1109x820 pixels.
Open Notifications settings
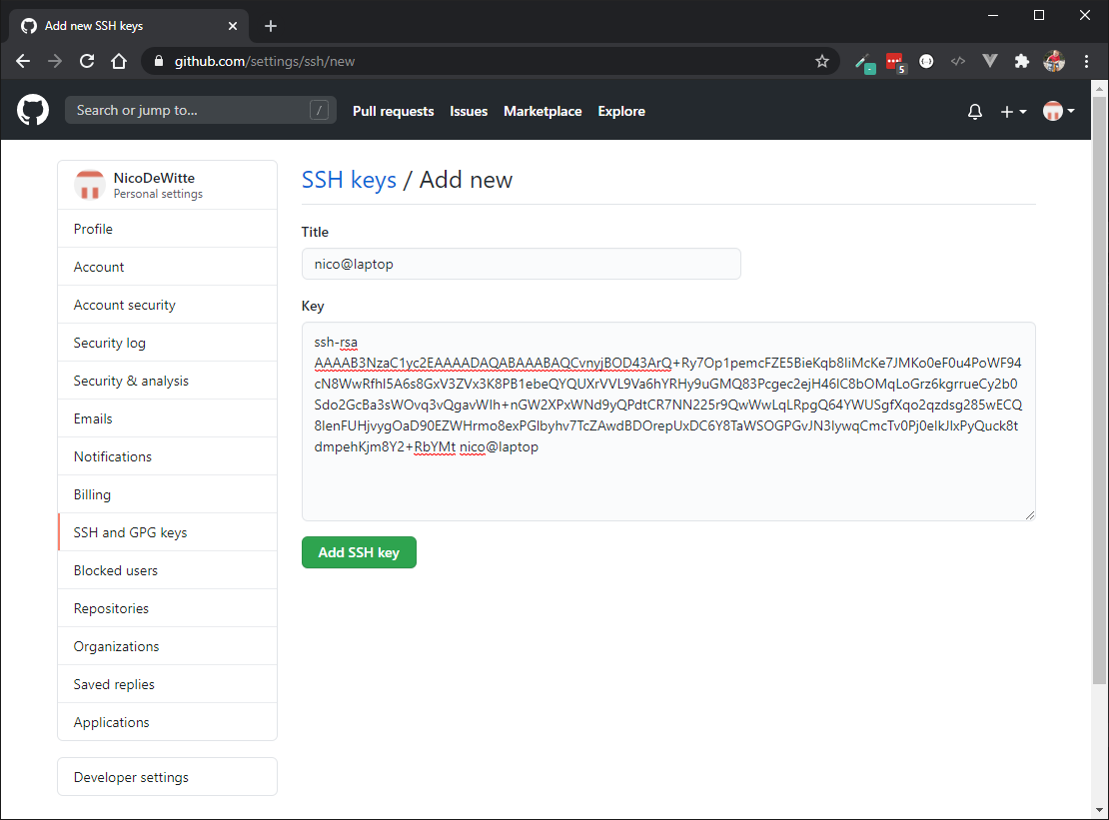click(168, 456)
